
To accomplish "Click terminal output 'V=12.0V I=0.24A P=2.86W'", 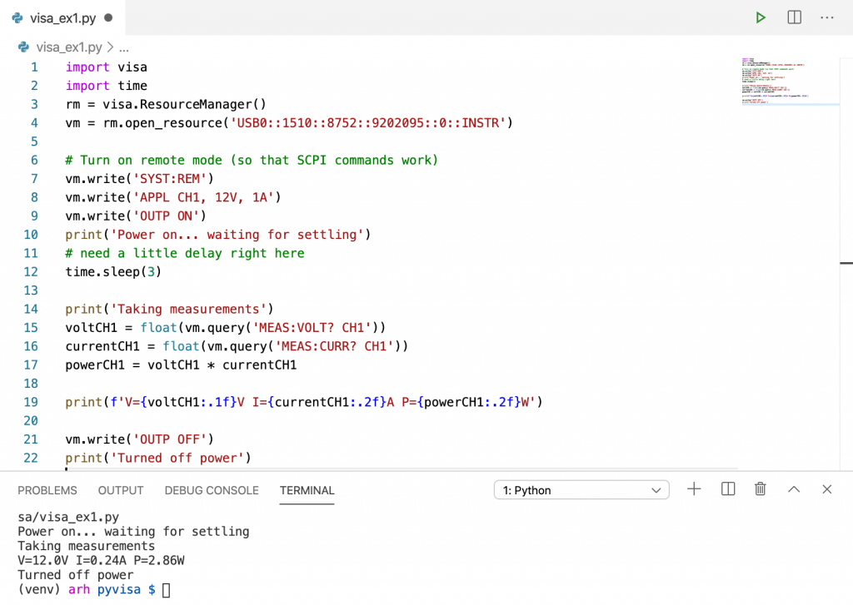I will 101,560.
